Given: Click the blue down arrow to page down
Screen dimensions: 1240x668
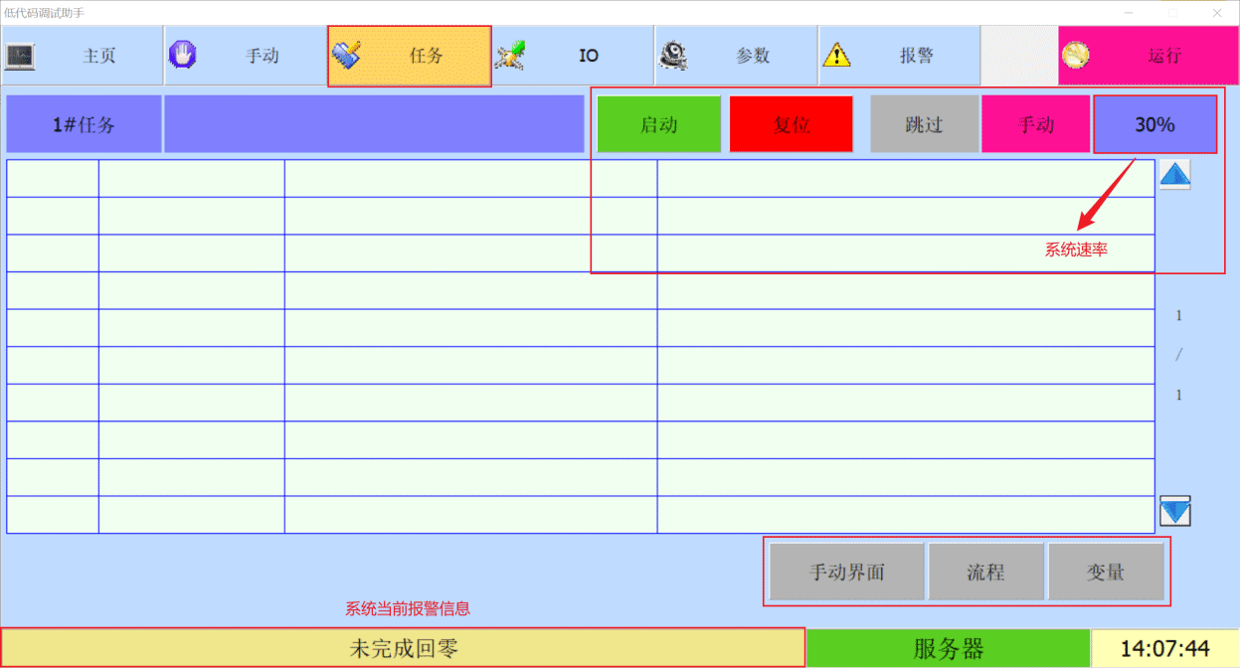Looking at the screenshot, I should 1174,511.
